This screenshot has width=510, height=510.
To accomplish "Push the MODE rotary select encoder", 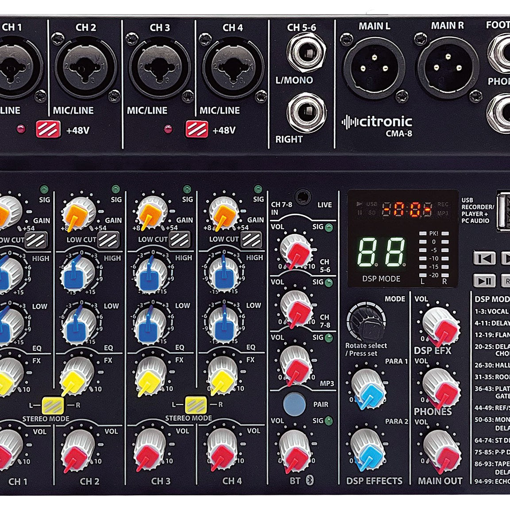I will [366, 322].
